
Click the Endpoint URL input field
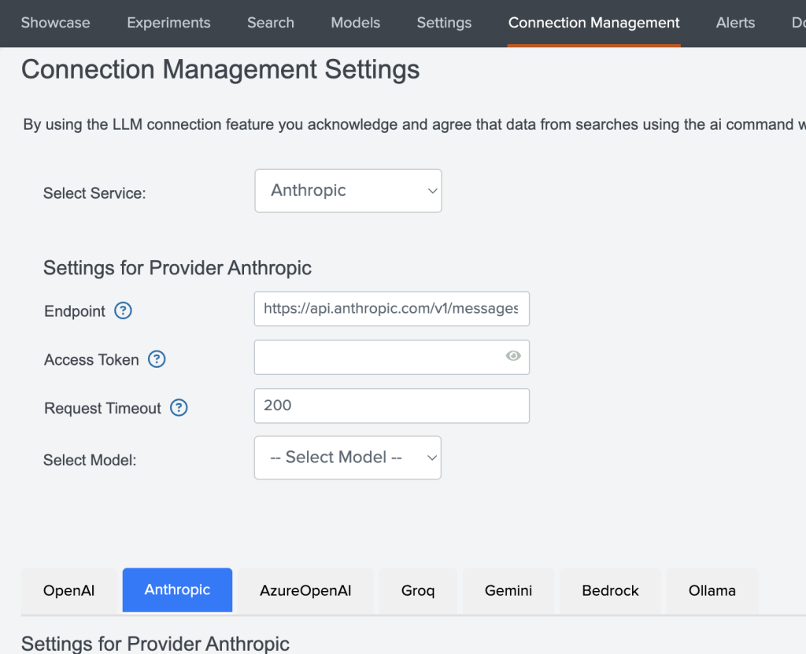tap(391, 309)
